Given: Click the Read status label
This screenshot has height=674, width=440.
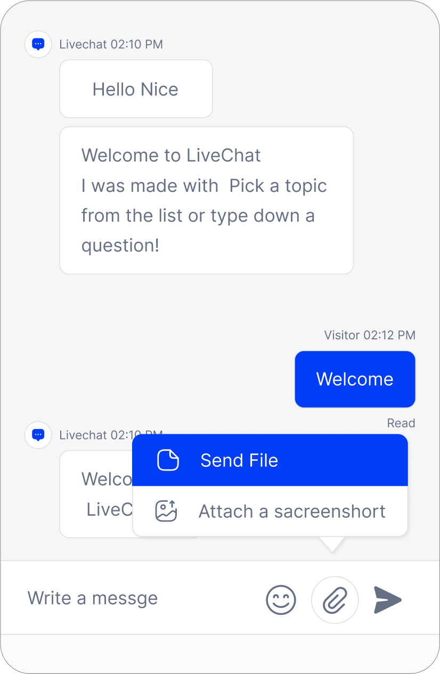Looking at the screenshot, I should 401,423.
